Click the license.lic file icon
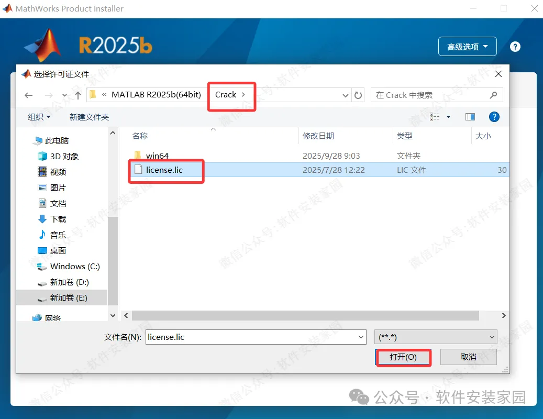 (138, 170)
